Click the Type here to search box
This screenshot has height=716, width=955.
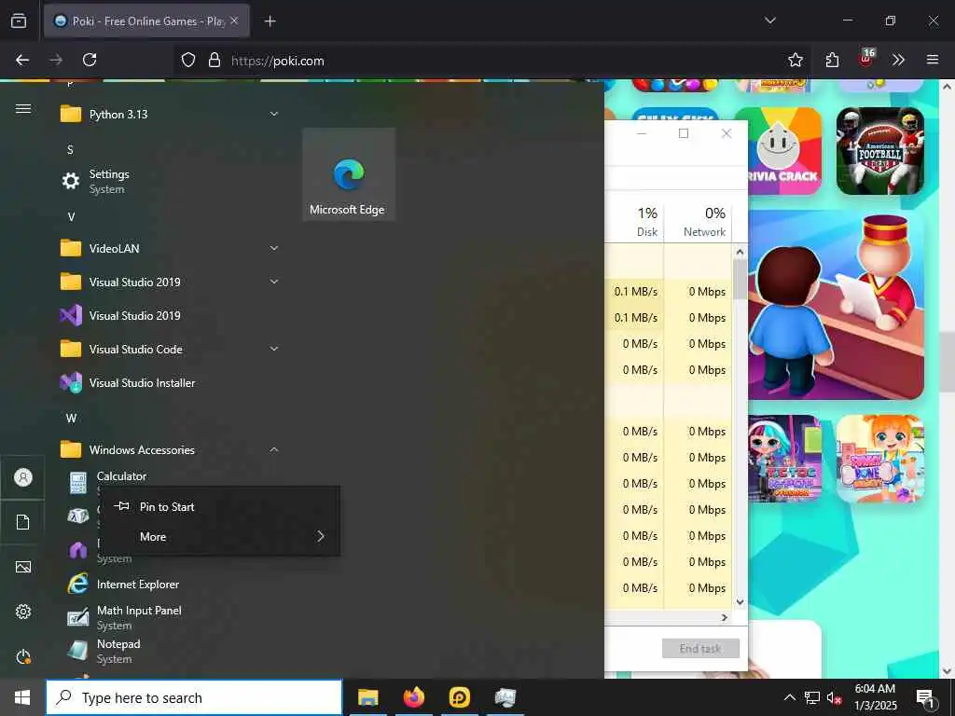tap(194, 697)
